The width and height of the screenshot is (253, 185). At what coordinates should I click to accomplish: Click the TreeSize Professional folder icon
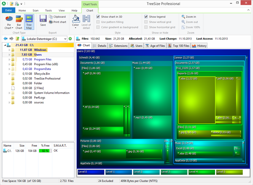pos(13,78)
